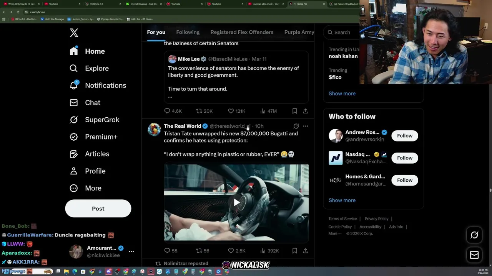This screenshot has width=492, height=276.
Task: Like the post with 2.5K likes
Action: (x=231, y=251)
